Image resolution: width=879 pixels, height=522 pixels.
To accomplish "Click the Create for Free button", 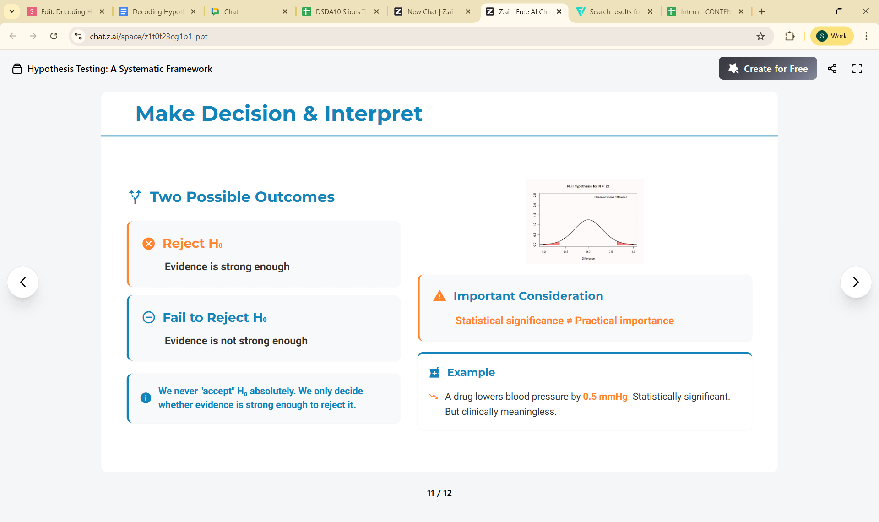I will click(x=767, y=69).
